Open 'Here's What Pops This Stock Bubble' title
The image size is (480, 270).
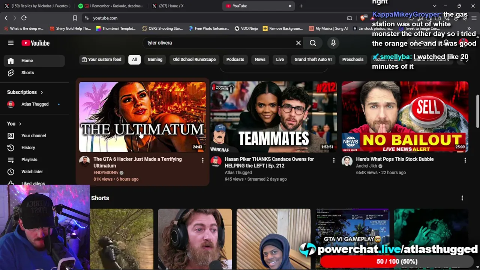tap(395, 159)
